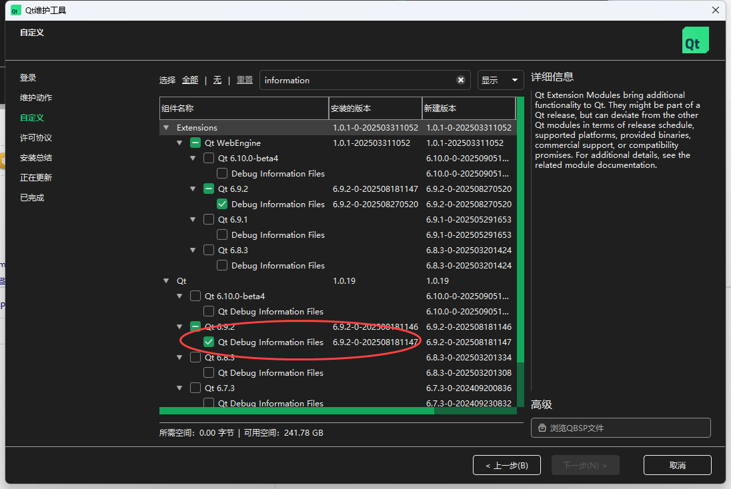Click the 可用空间: 241.78 GB text

click(x=283, y=432)
